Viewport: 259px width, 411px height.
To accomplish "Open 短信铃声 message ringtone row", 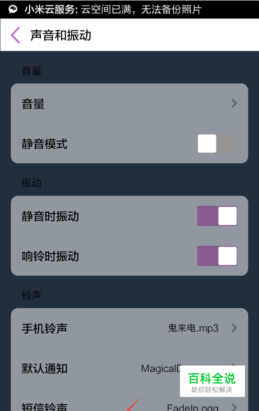I will [129, 404].
